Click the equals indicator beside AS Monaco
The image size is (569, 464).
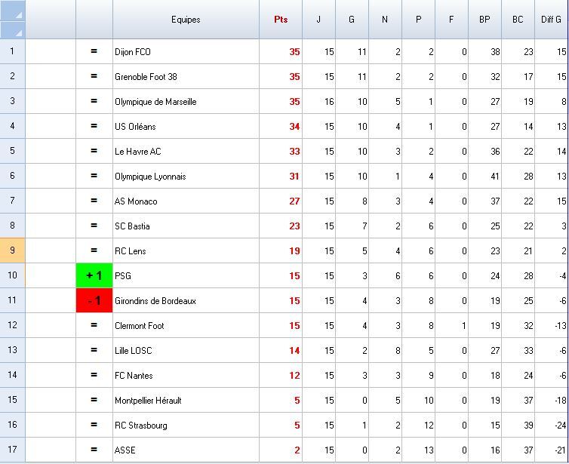coord(94,201)
